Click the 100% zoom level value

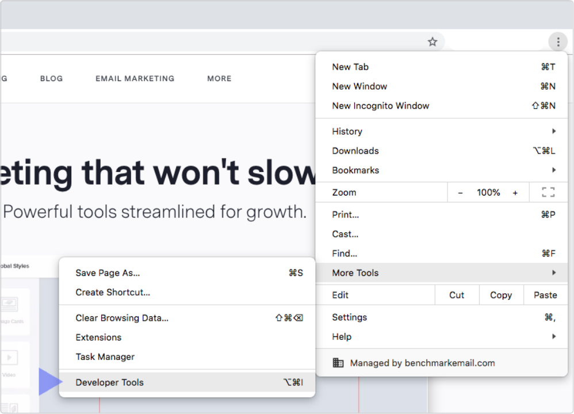tap(488, 193)
